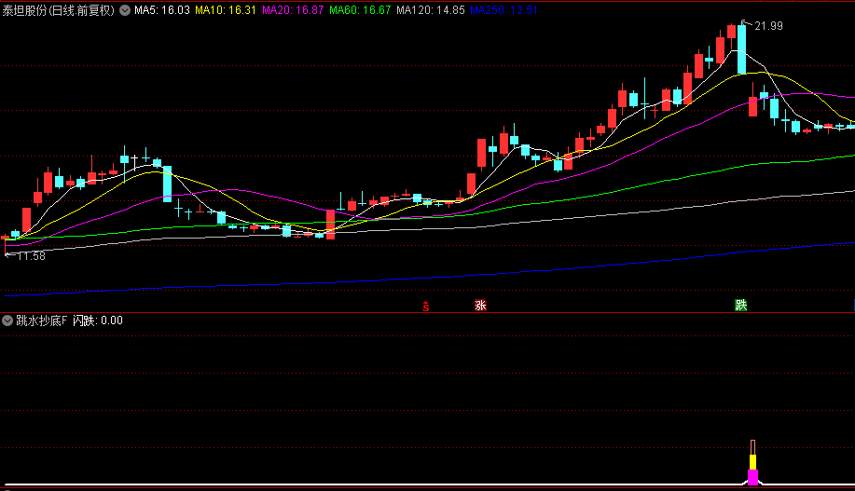Click the MA20: 16.87 label

293,10
